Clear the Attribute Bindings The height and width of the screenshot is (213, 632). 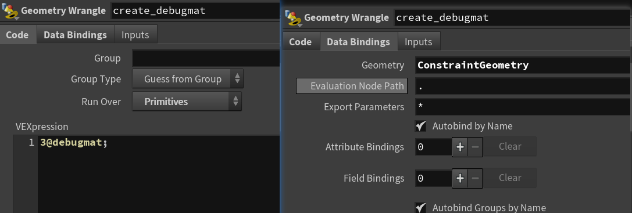(x=510, y=147)
